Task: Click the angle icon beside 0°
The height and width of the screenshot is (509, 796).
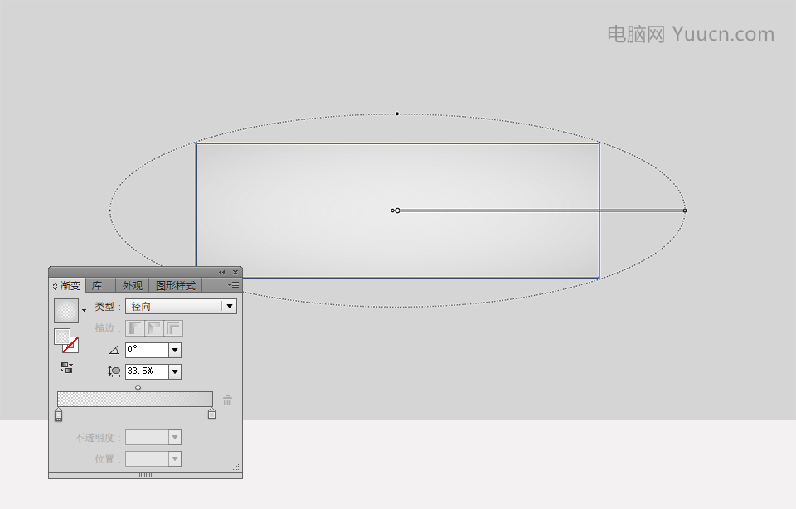Action: [114, 350]
